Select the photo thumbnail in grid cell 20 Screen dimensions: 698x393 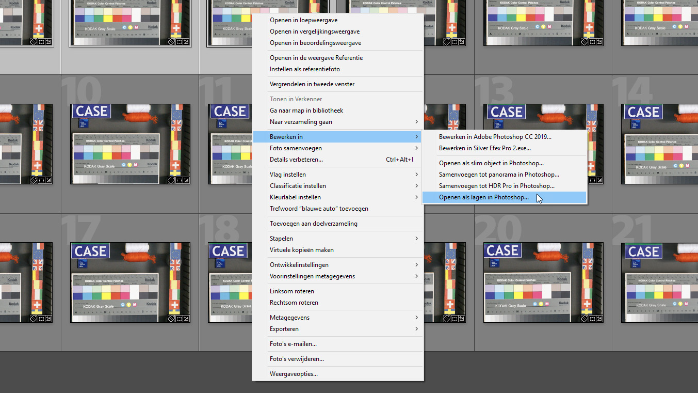[543, 282]
